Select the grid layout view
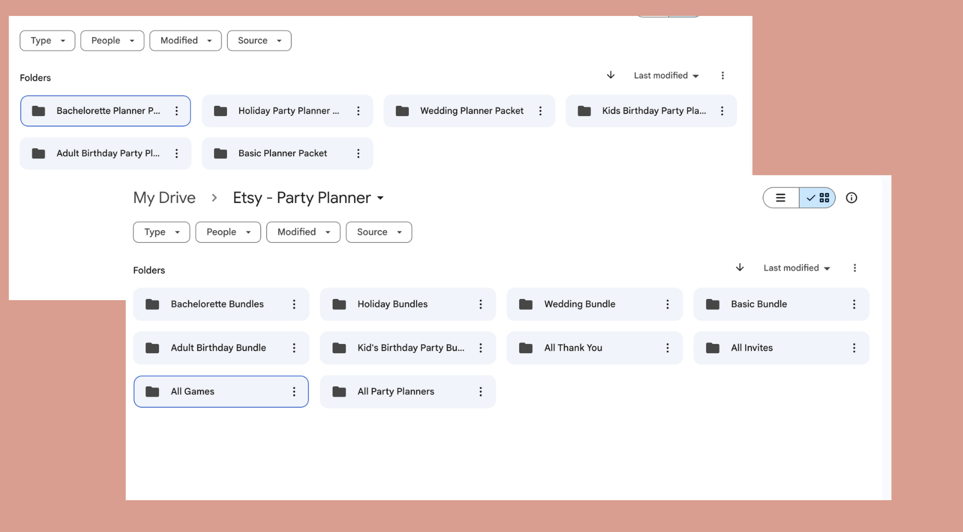Screen dimensions: 963x532 point(818,198)
